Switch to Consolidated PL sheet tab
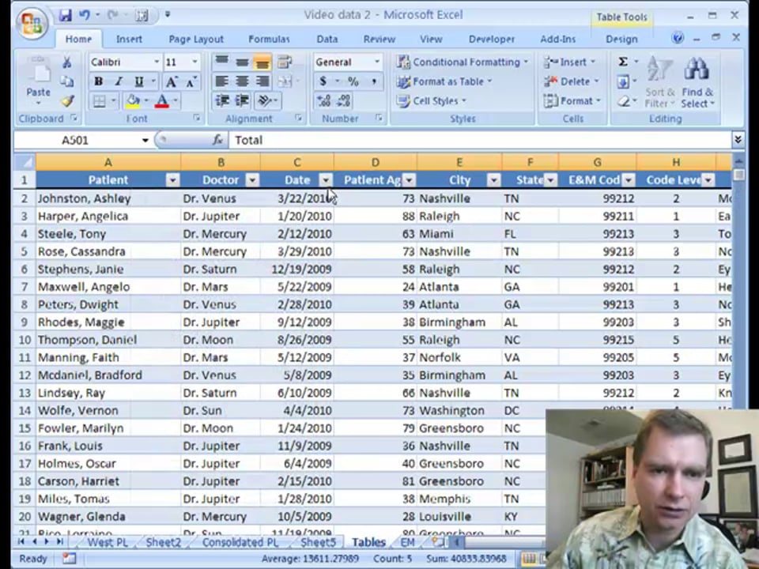759x569 pixels. (240, 542)
